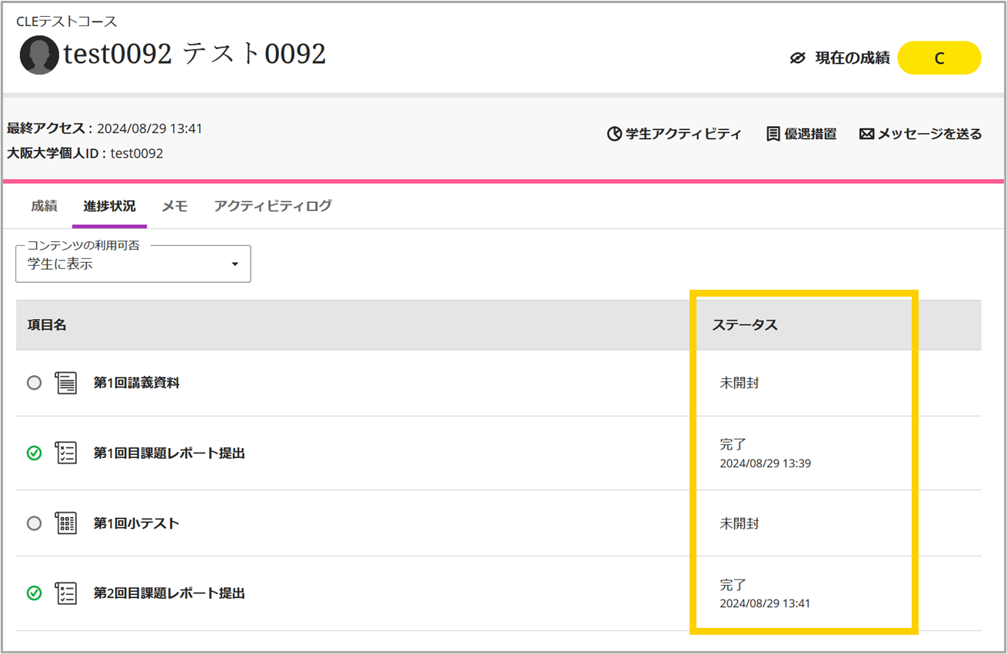Toggle grade visibility eye-slash icon
1007x654 pixels.
pyautogui.click(x=797, y=58)
